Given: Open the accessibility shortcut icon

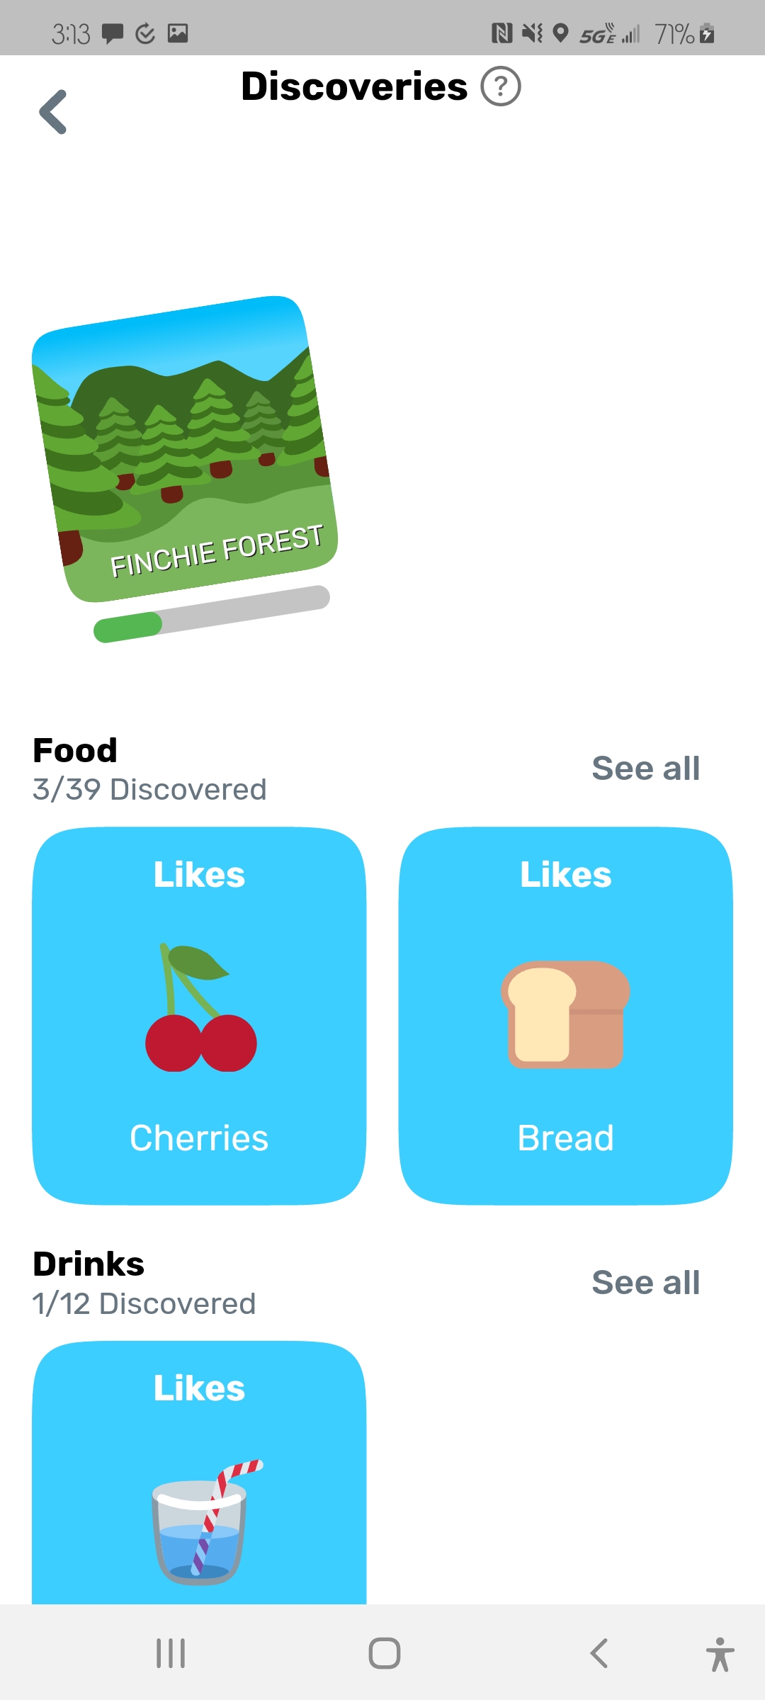Looking at the screenshot, I should click(x=719, y=1655).
